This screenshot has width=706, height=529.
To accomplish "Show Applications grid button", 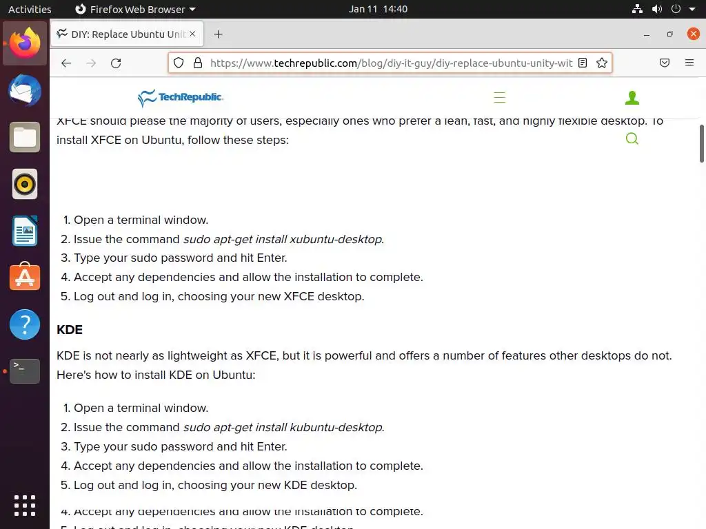I will point(25,506).
